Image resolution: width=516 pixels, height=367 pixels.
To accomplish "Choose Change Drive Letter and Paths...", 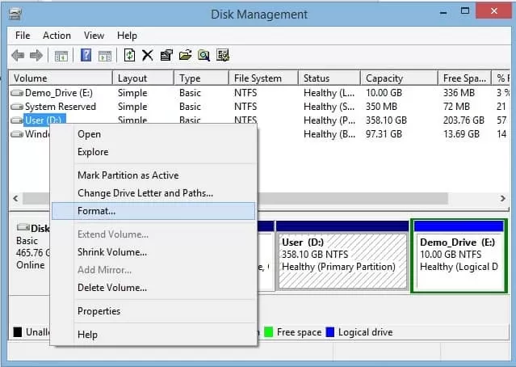I will tap(145, 193).
